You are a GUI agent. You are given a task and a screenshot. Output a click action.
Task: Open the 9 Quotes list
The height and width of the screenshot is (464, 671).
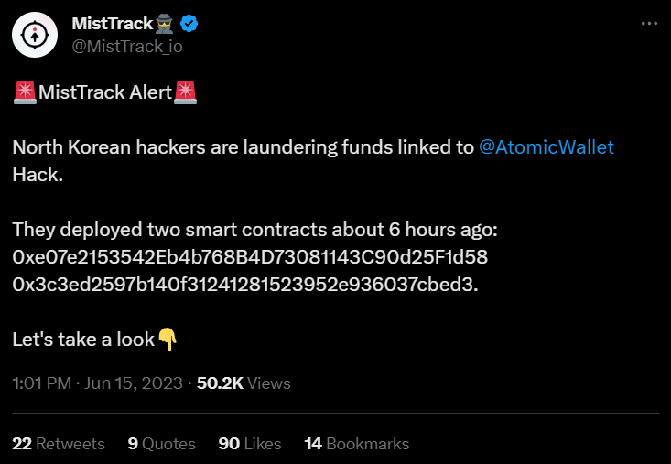(x=161, y=444)
